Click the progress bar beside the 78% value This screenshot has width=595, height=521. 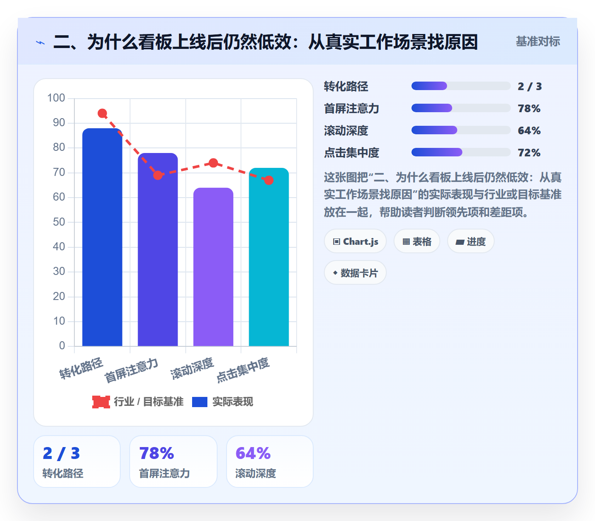click(461, 108)
